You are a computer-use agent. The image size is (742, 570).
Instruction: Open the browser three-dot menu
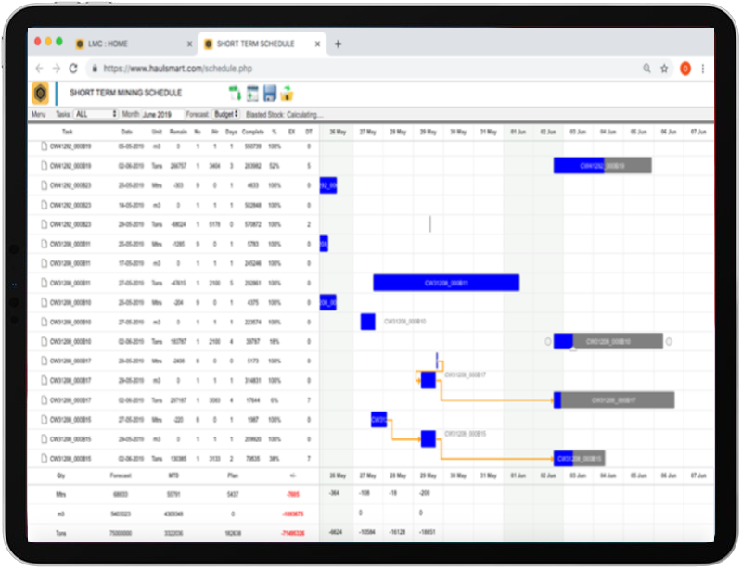(x=703, y=69)
